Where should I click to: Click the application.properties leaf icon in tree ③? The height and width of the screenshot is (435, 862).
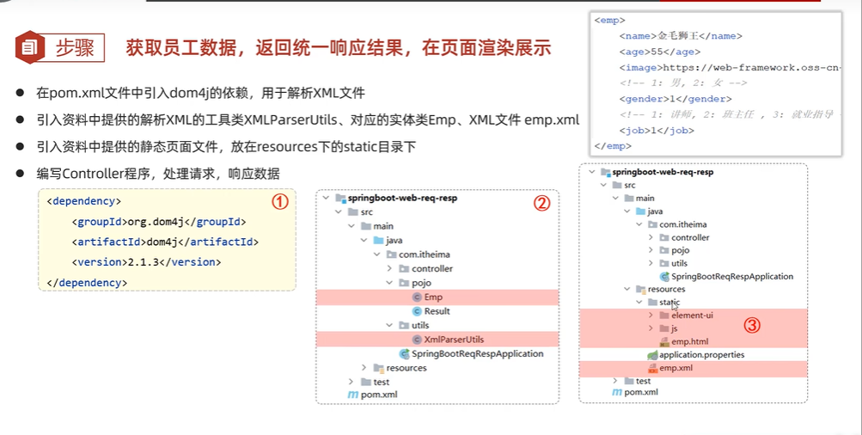click(652, 355)
